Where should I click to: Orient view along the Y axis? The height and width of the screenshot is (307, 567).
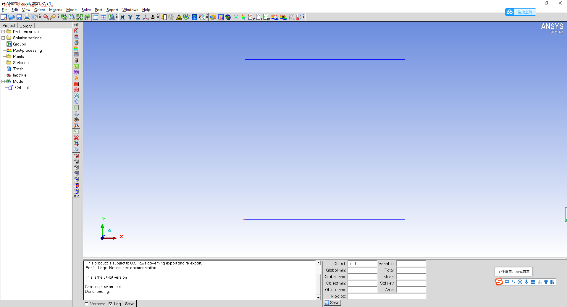130,17
